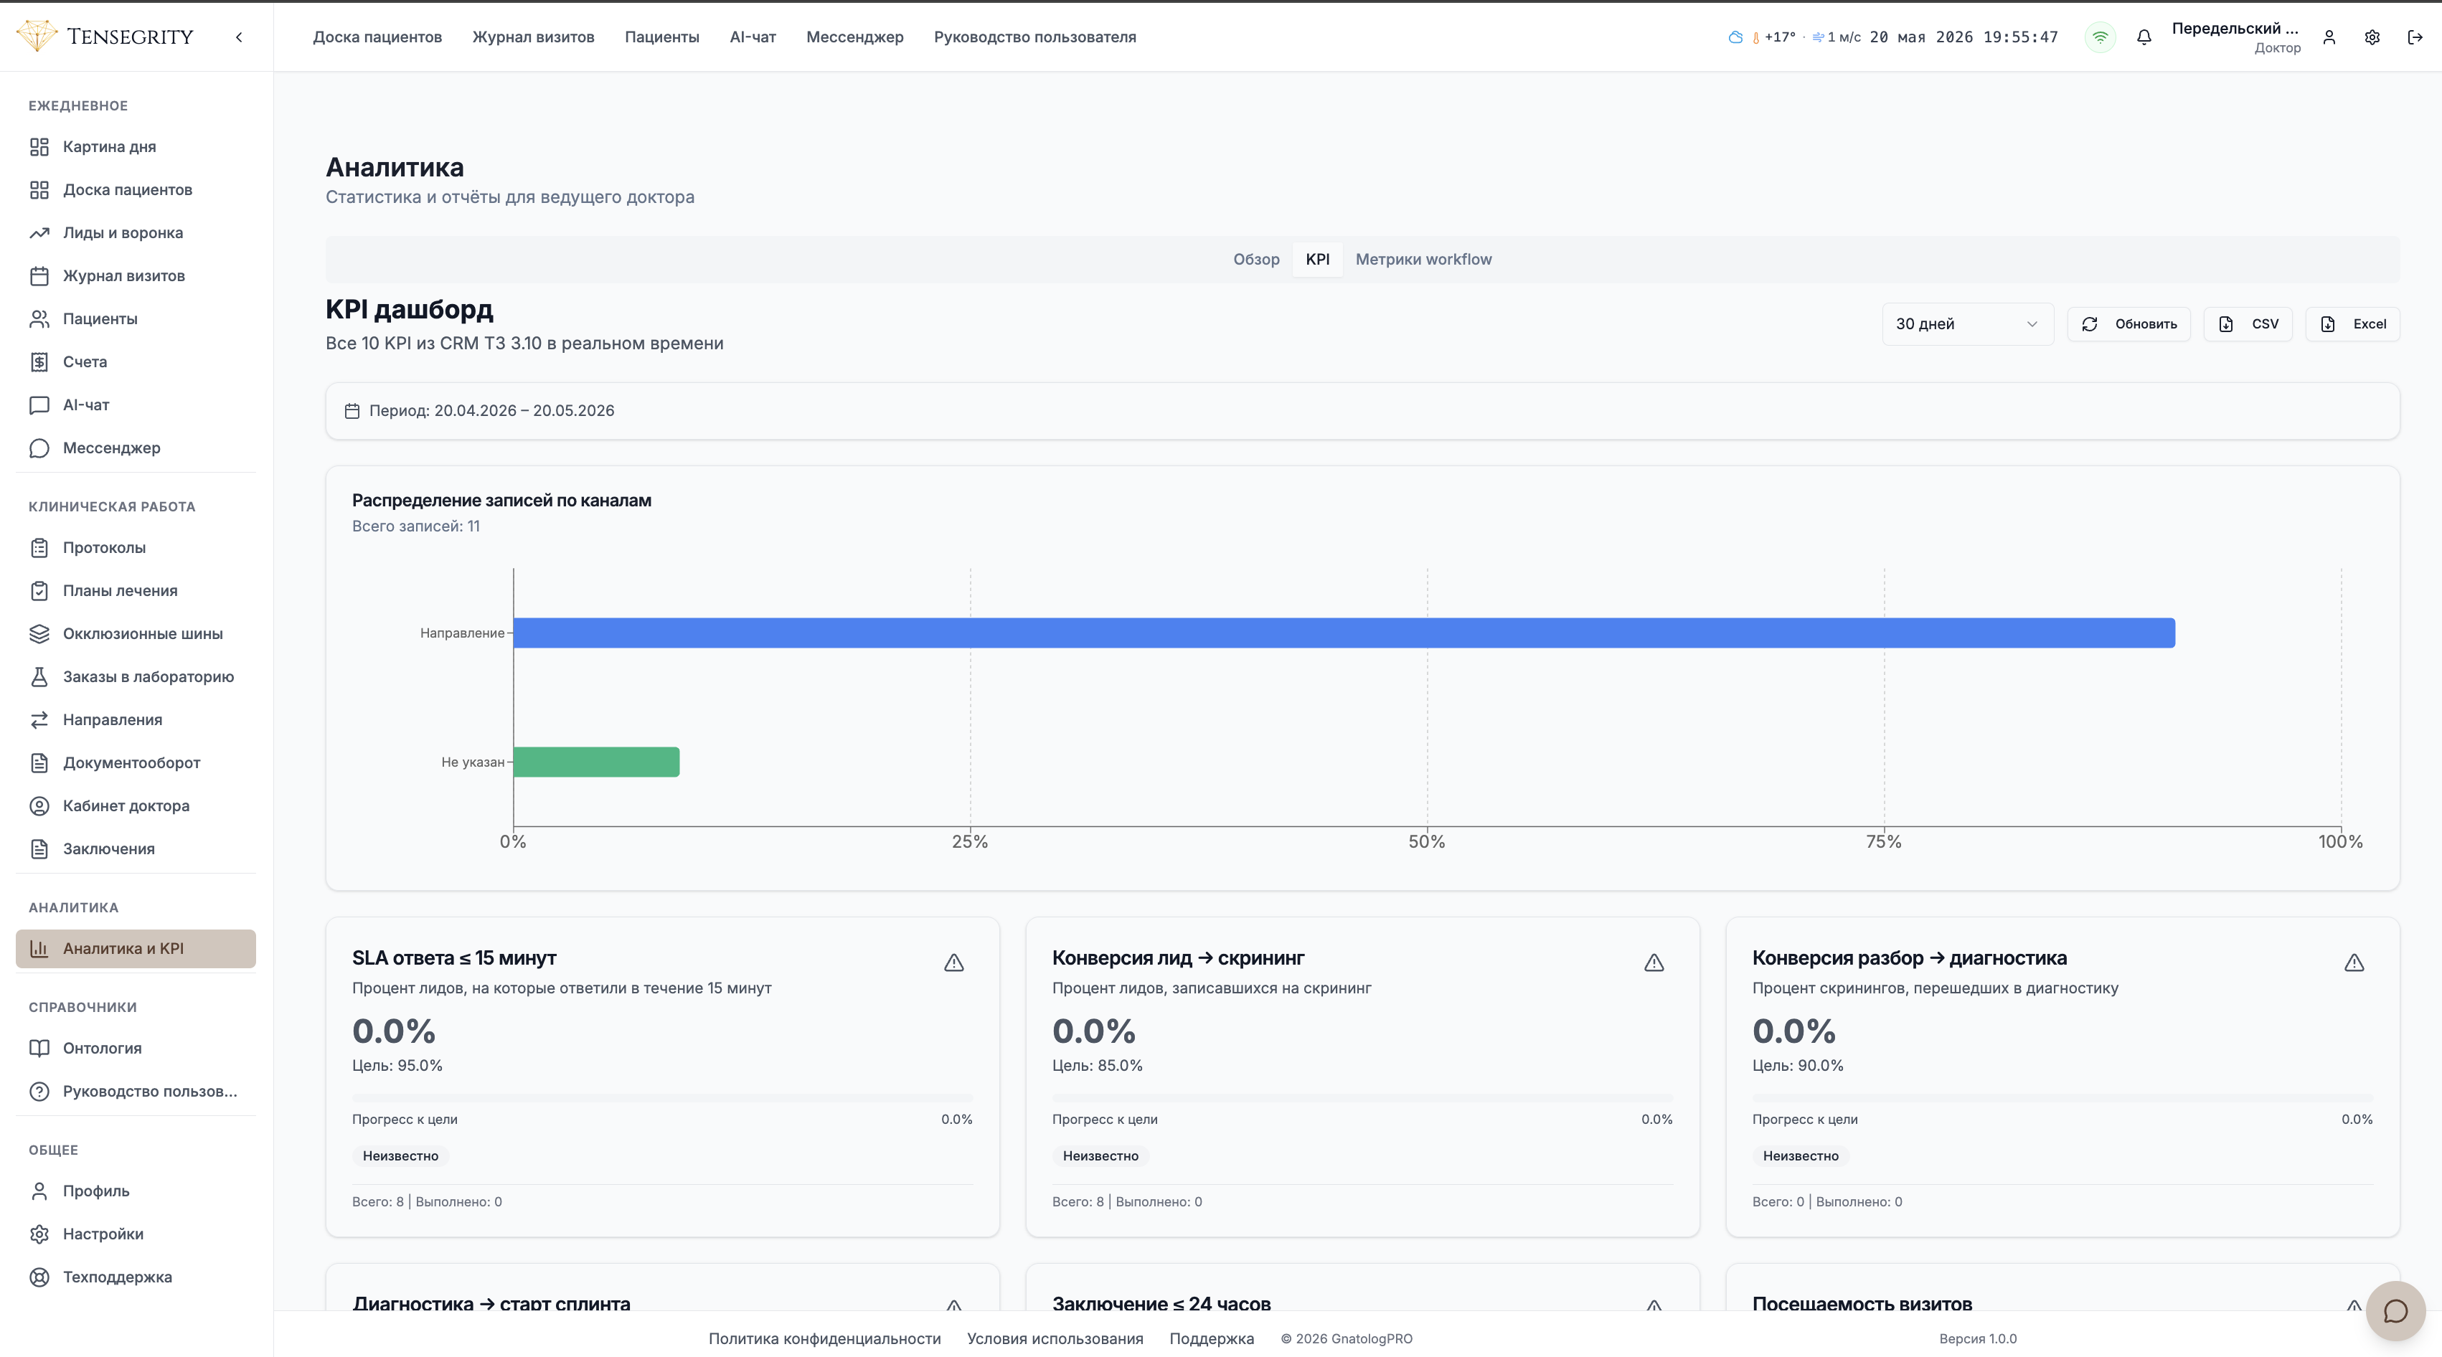Image resolution: width=2442 pixels, height=1357 pixels.
Task: Open Мессенджер in top navigation
Action: click(855, 37)
